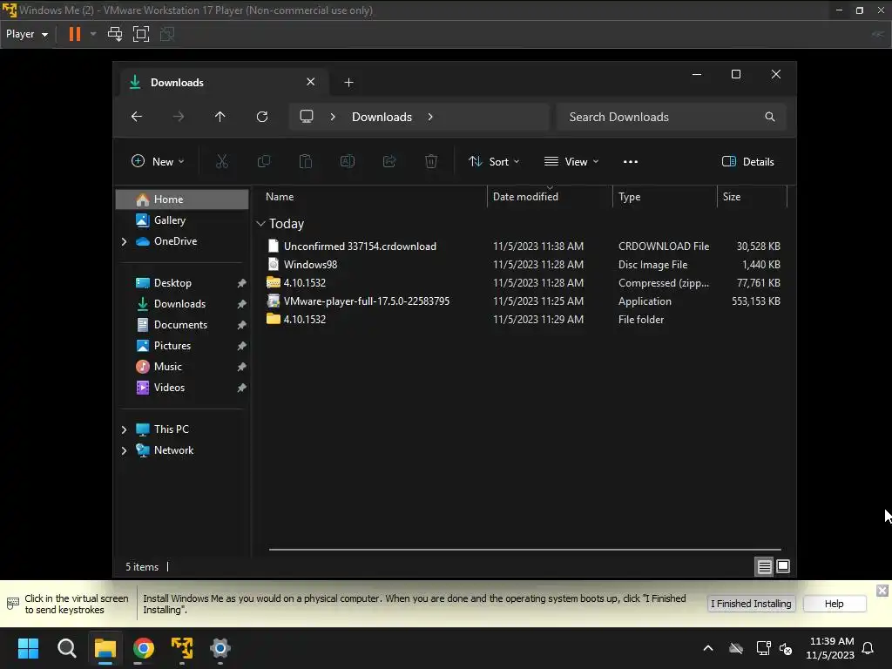Open Documents in sidebar

(x=182, y=325)
